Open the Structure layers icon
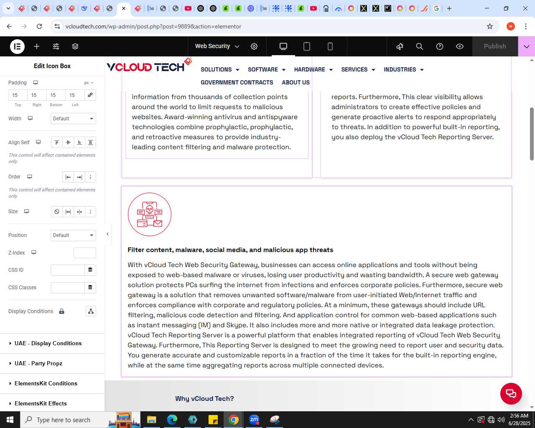Viewport: 535px width, 428px height. click(x=75, y=46)
